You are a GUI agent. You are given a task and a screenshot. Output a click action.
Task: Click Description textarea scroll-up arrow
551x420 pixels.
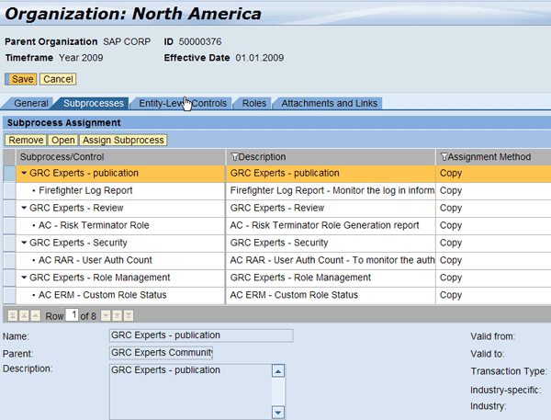278,371
